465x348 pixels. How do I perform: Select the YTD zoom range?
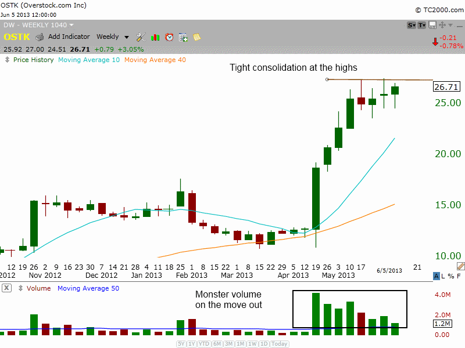click(204, 344)
